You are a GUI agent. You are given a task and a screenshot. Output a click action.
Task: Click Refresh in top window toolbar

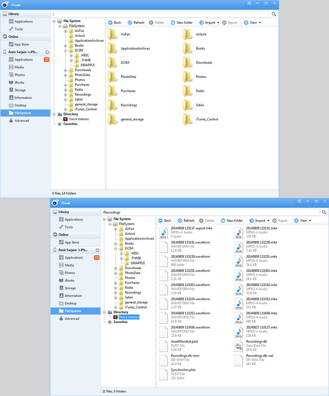[136, 22]
